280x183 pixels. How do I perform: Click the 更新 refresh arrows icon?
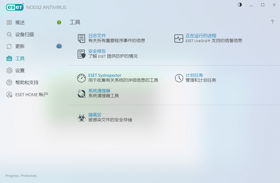tap(9, 46)
